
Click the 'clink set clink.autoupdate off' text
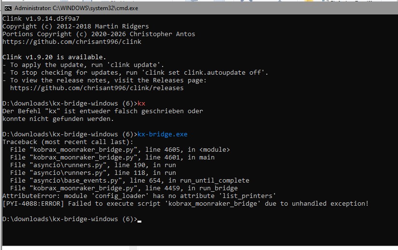tap(203, 73)
